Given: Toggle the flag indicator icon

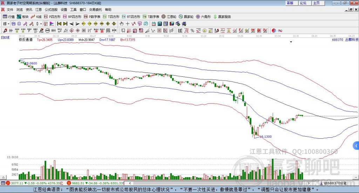Looking at the screenshot, I should coord(52,24).
